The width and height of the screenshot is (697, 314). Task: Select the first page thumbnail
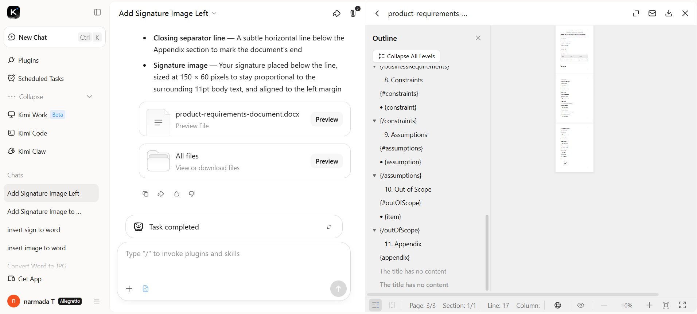click(x=575, y=50)
